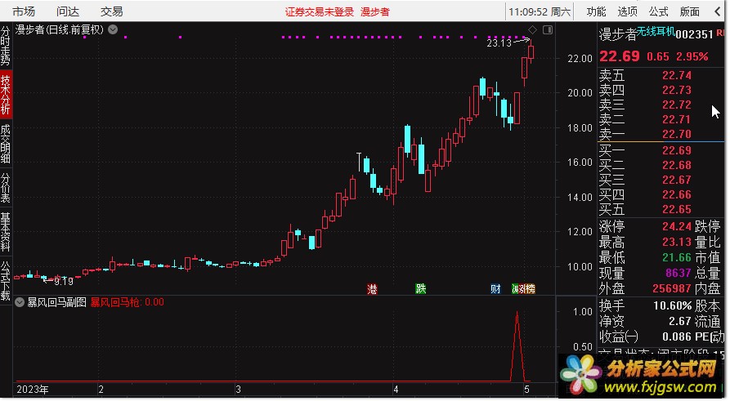Click the month 5 marker on time axis
The image size is (730, 401).
tap(527, 390)
